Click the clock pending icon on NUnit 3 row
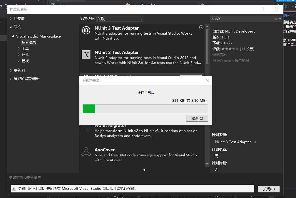This screenshot has height=198, width=296. coord(201,27)
